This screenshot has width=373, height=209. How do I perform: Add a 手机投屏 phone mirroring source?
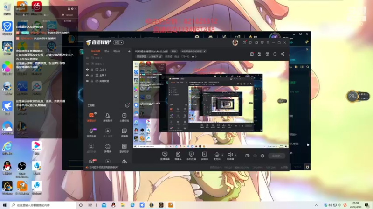[x=191, y=156]
